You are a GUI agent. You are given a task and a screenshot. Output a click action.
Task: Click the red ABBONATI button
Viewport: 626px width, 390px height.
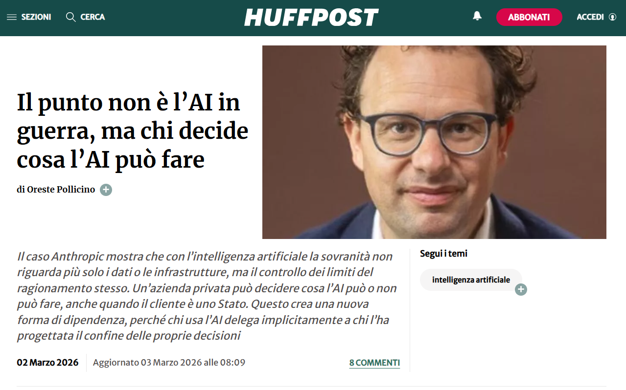point(529,17)
